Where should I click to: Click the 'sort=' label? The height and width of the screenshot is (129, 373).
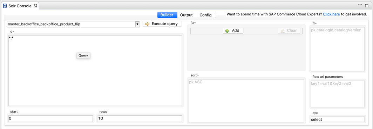[x=195, y=75]
